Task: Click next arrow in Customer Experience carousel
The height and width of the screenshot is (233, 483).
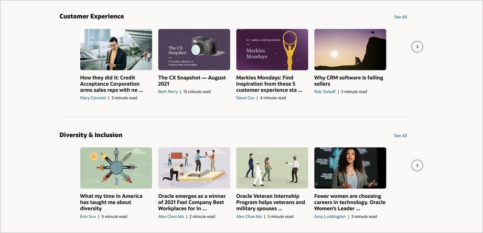Action: [x=417, y=47]
